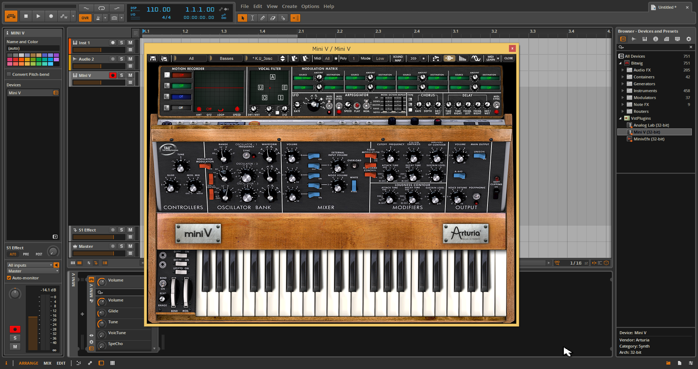This screenshot has height=369, width=698.
Task: Select the Time Selection tool
Action: point(252,18)
